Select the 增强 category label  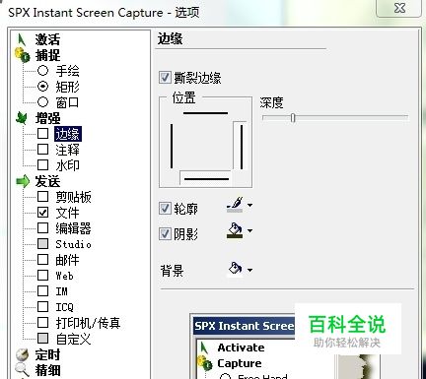point(48,118)
